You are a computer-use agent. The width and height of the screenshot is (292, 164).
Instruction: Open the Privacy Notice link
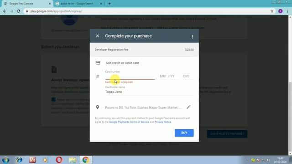click(163, 122)
